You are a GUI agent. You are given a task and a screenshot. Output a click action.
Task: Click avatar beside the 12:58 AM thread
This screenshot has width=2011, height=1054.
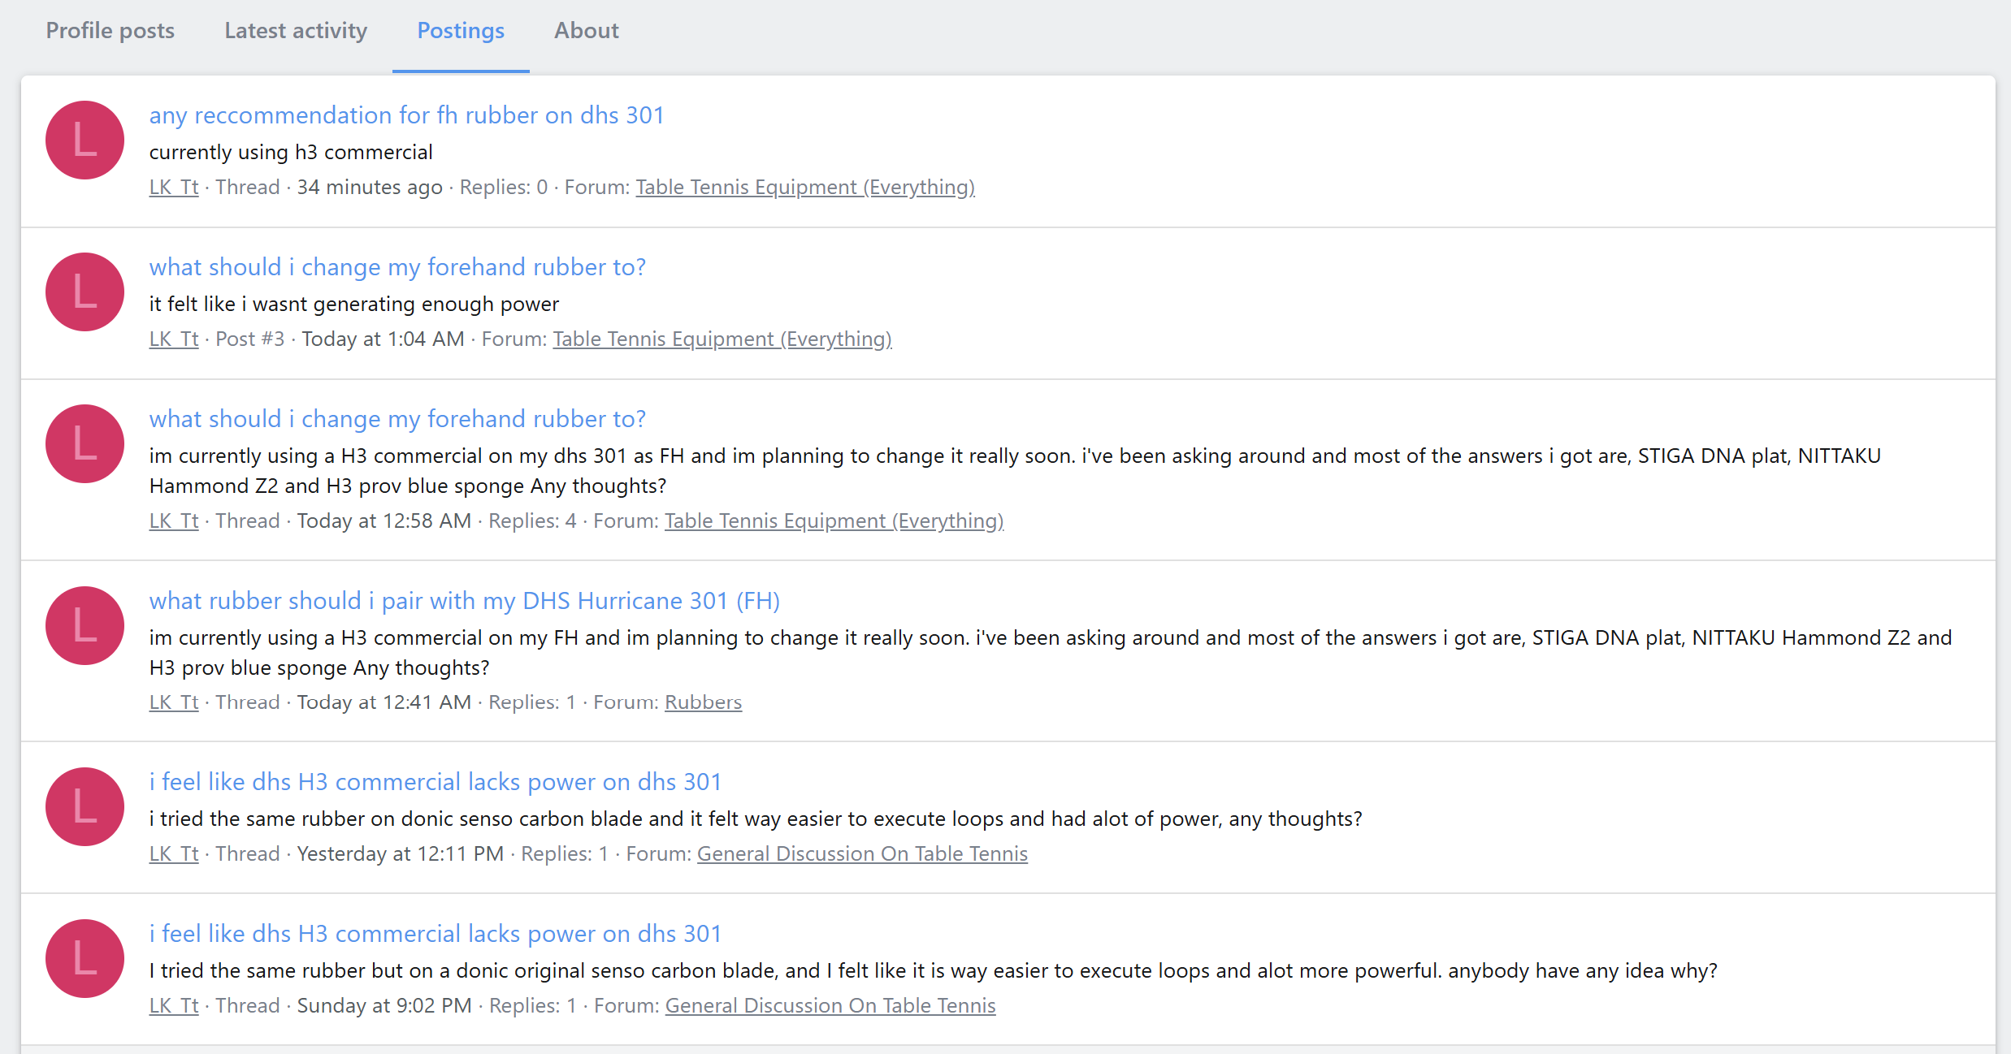point(85,443)
